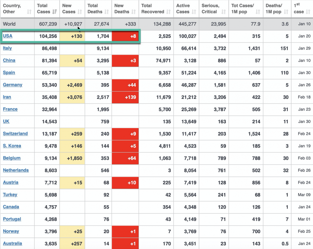Sort by Serious, Critical arrow icon
This screenshot has height=249, width=313.
coord(223,12)
